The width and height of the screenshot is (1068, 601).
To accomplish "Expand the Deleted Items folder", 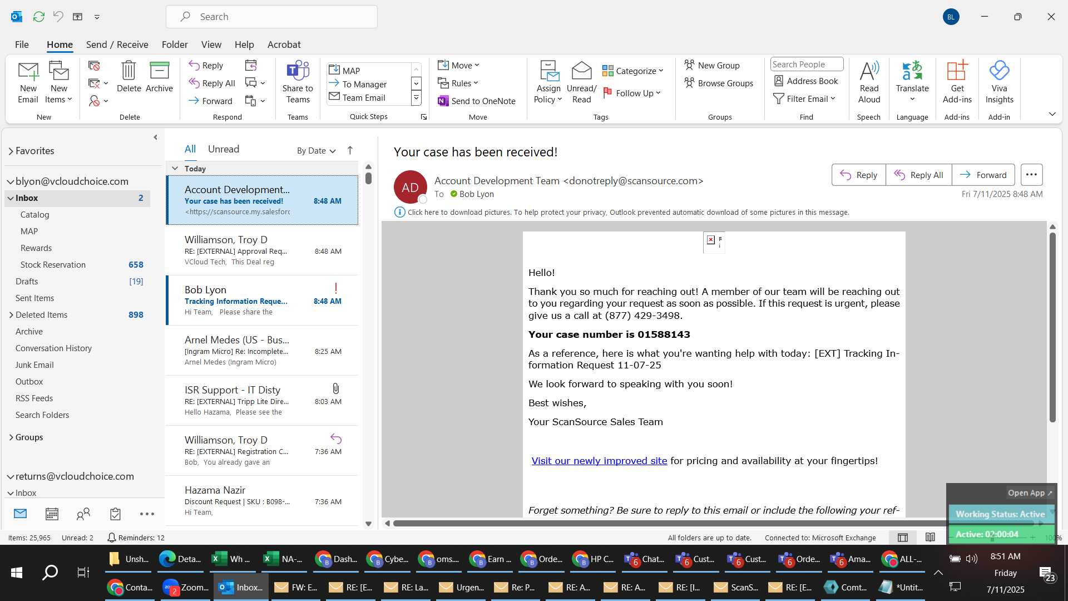I will tap(11, 315).
